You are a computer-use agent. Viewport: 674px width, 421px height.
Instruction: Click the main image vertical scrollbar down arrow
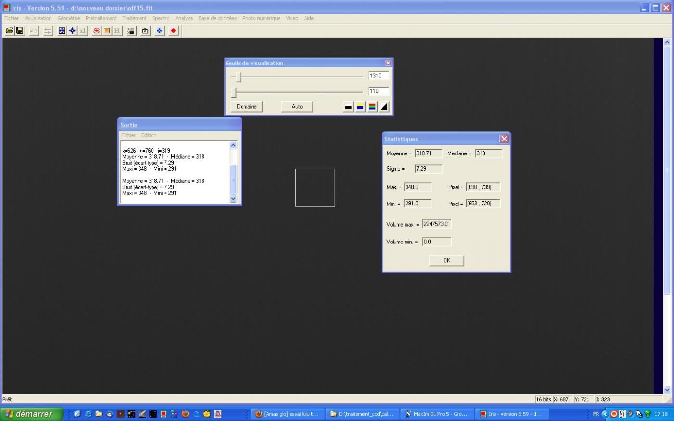pos(667,390)
